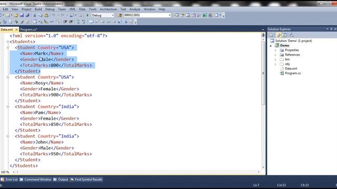Uncomment selected lines icon
Image resolution: width=337 pixels, height=189 pixels.
84,22
